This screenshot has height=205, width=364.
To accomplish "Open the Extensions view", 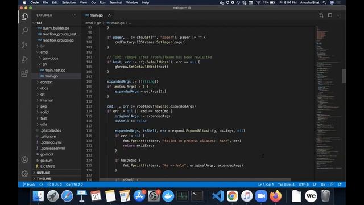I will point(24,73).
